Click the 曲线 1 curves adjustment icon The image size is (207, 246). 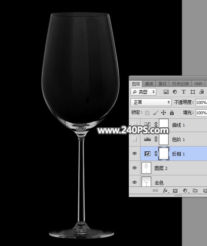pos(147,125)
